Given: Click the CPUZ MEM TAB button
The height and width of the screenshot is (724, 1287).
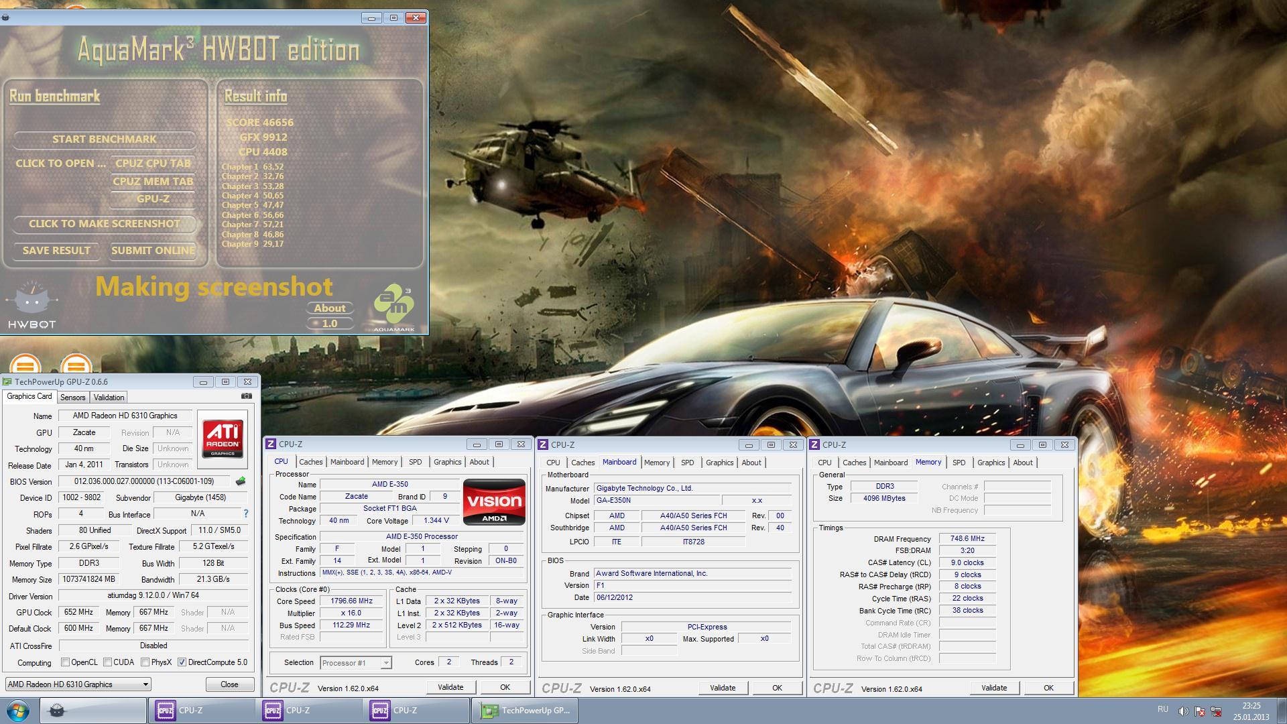Looking at the screenshot, I should point(153,182).
